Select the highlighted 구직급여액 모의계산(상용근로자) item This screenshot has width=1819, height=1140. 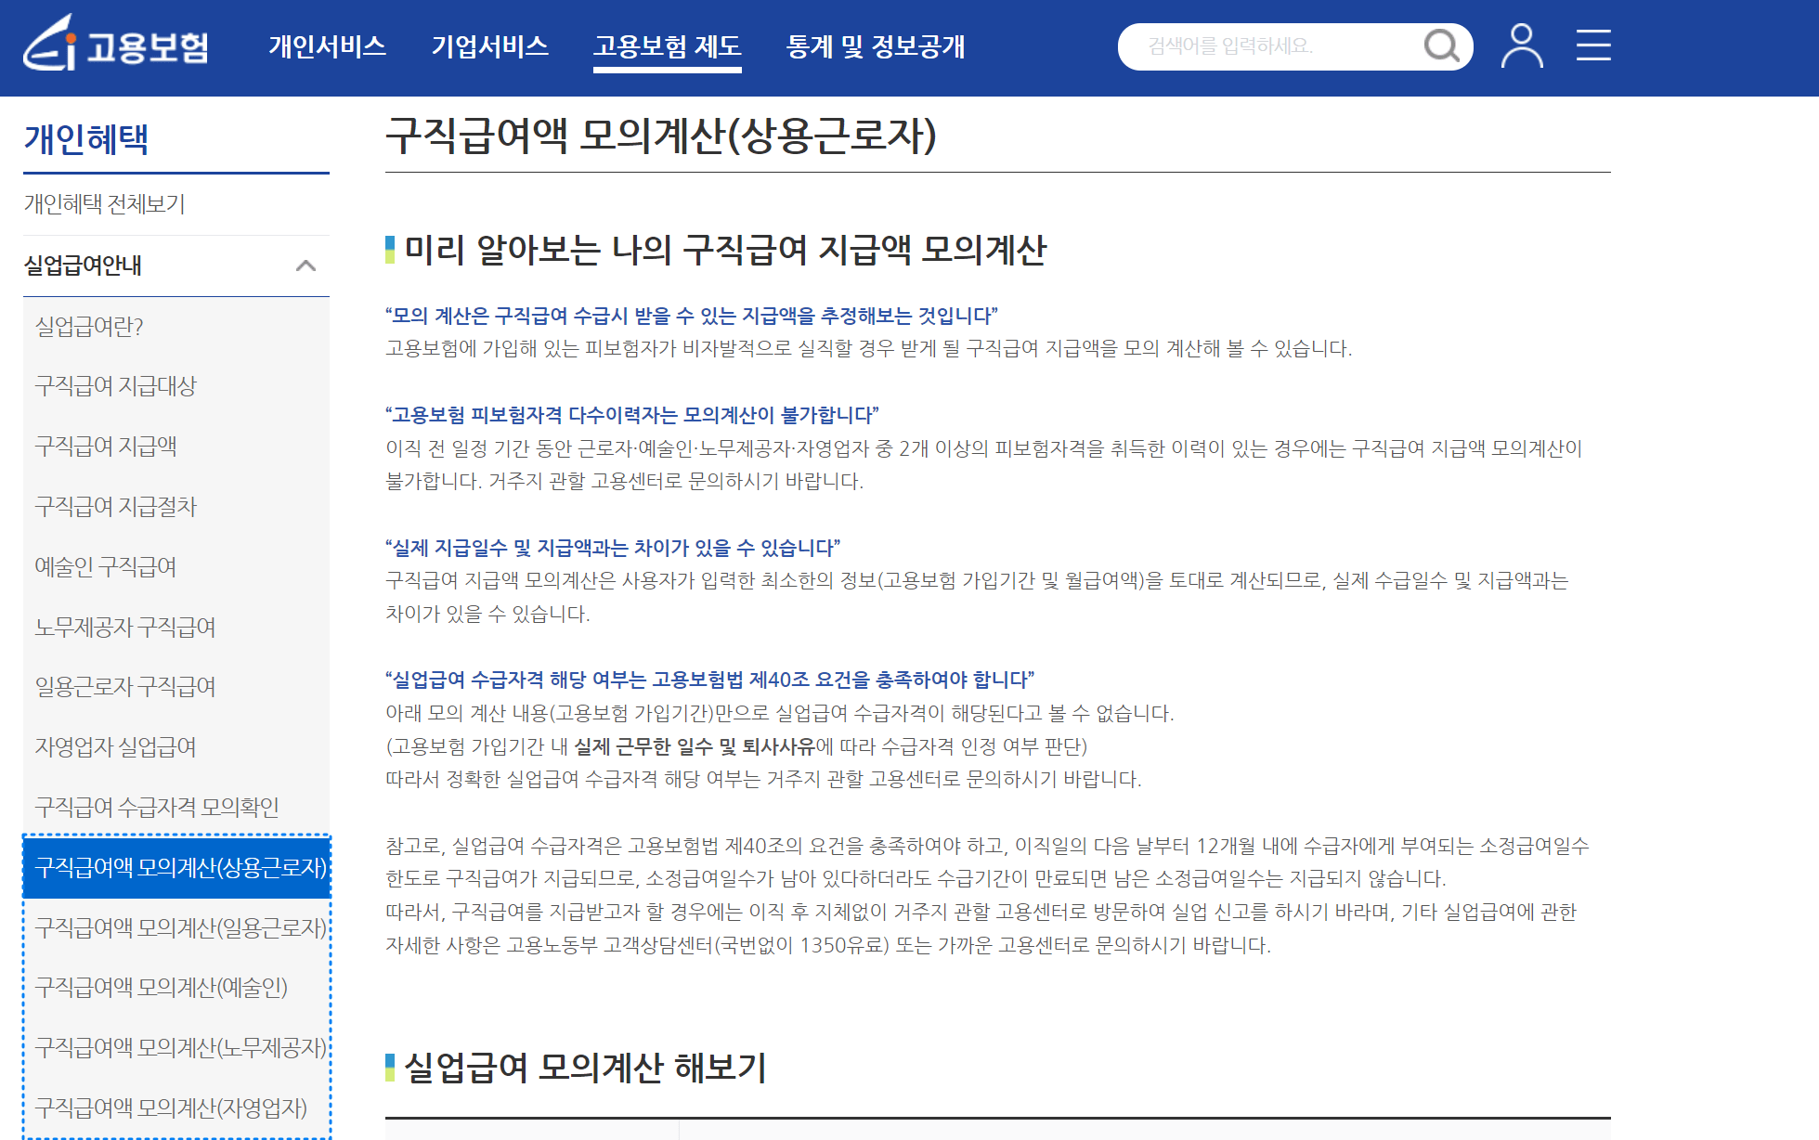(182, 867)
